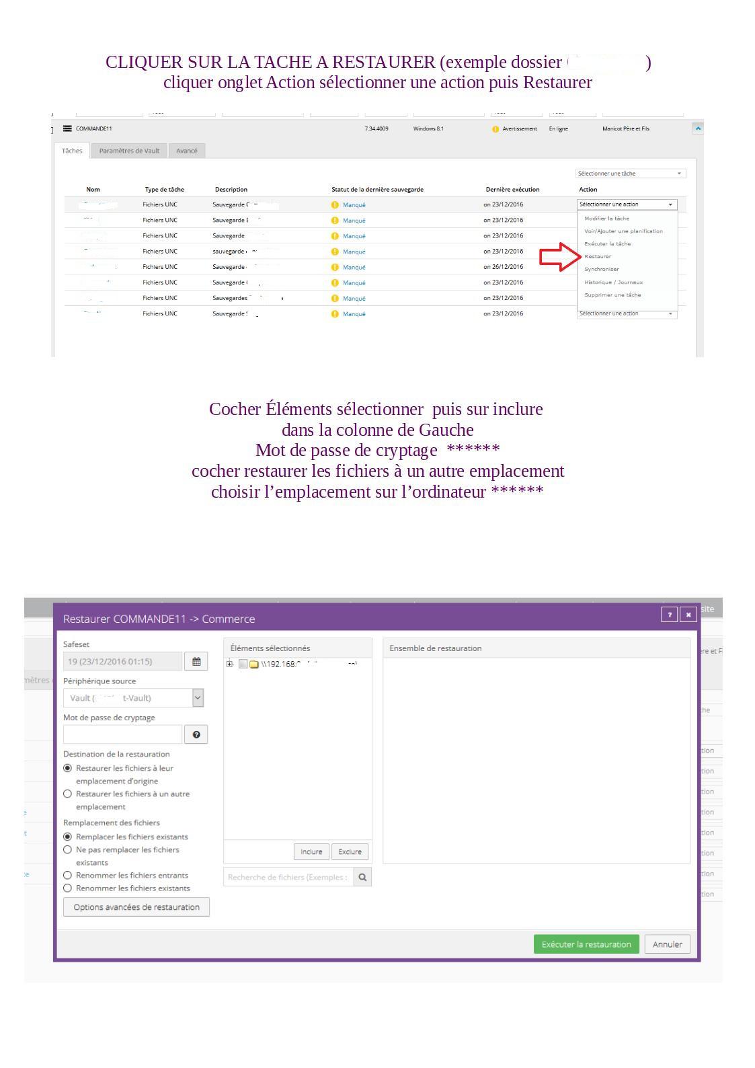Click the encryption password help icon
Image resolution: width=755 pixels, height=1068 pixels.
point(196,734)
